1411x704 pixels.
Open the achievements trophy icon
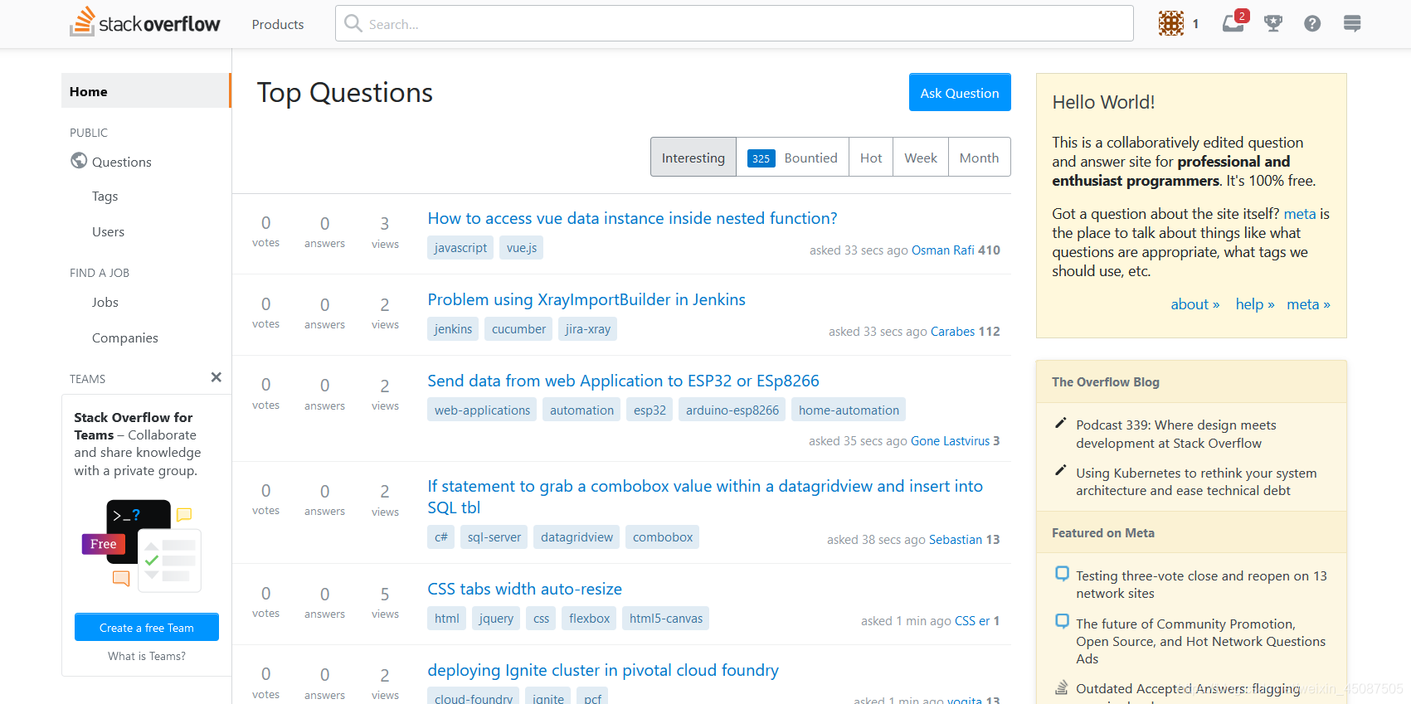(1272, 23)
